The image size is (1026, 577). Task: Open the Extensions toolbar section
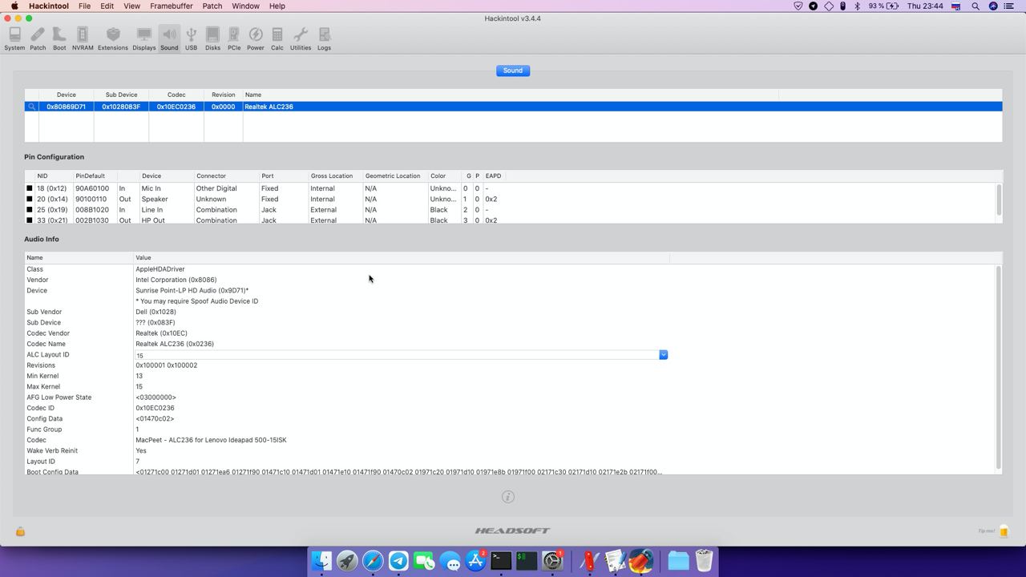coord(113,38)
